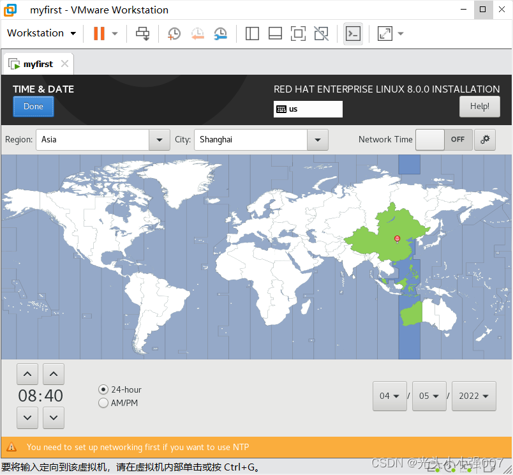Click the VMware Workstation app icon
The image size is (513, 475).
[x=10, y=10]
